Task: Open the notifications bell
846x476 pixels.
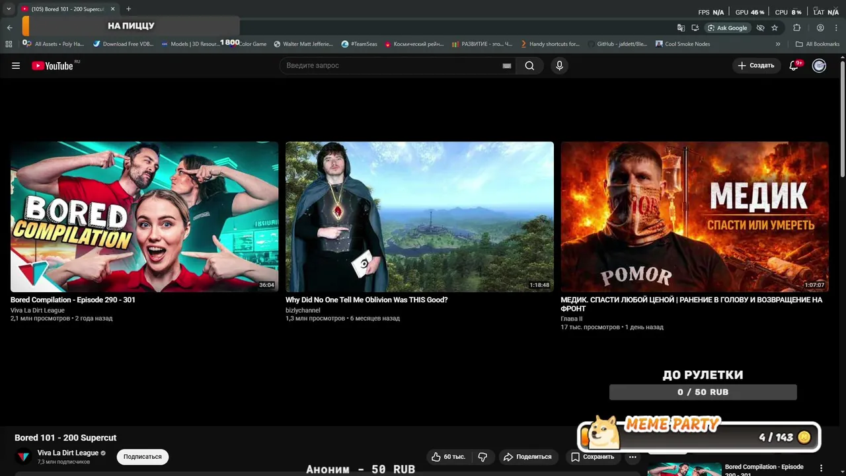Action: click(x=795, y=65)
